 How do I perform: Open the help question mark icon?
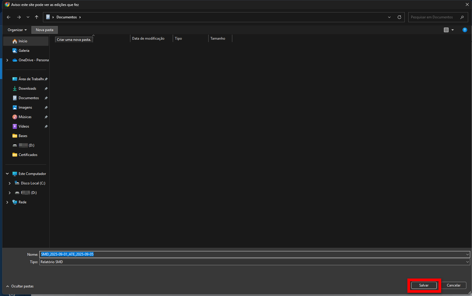[x=465, y=30]
